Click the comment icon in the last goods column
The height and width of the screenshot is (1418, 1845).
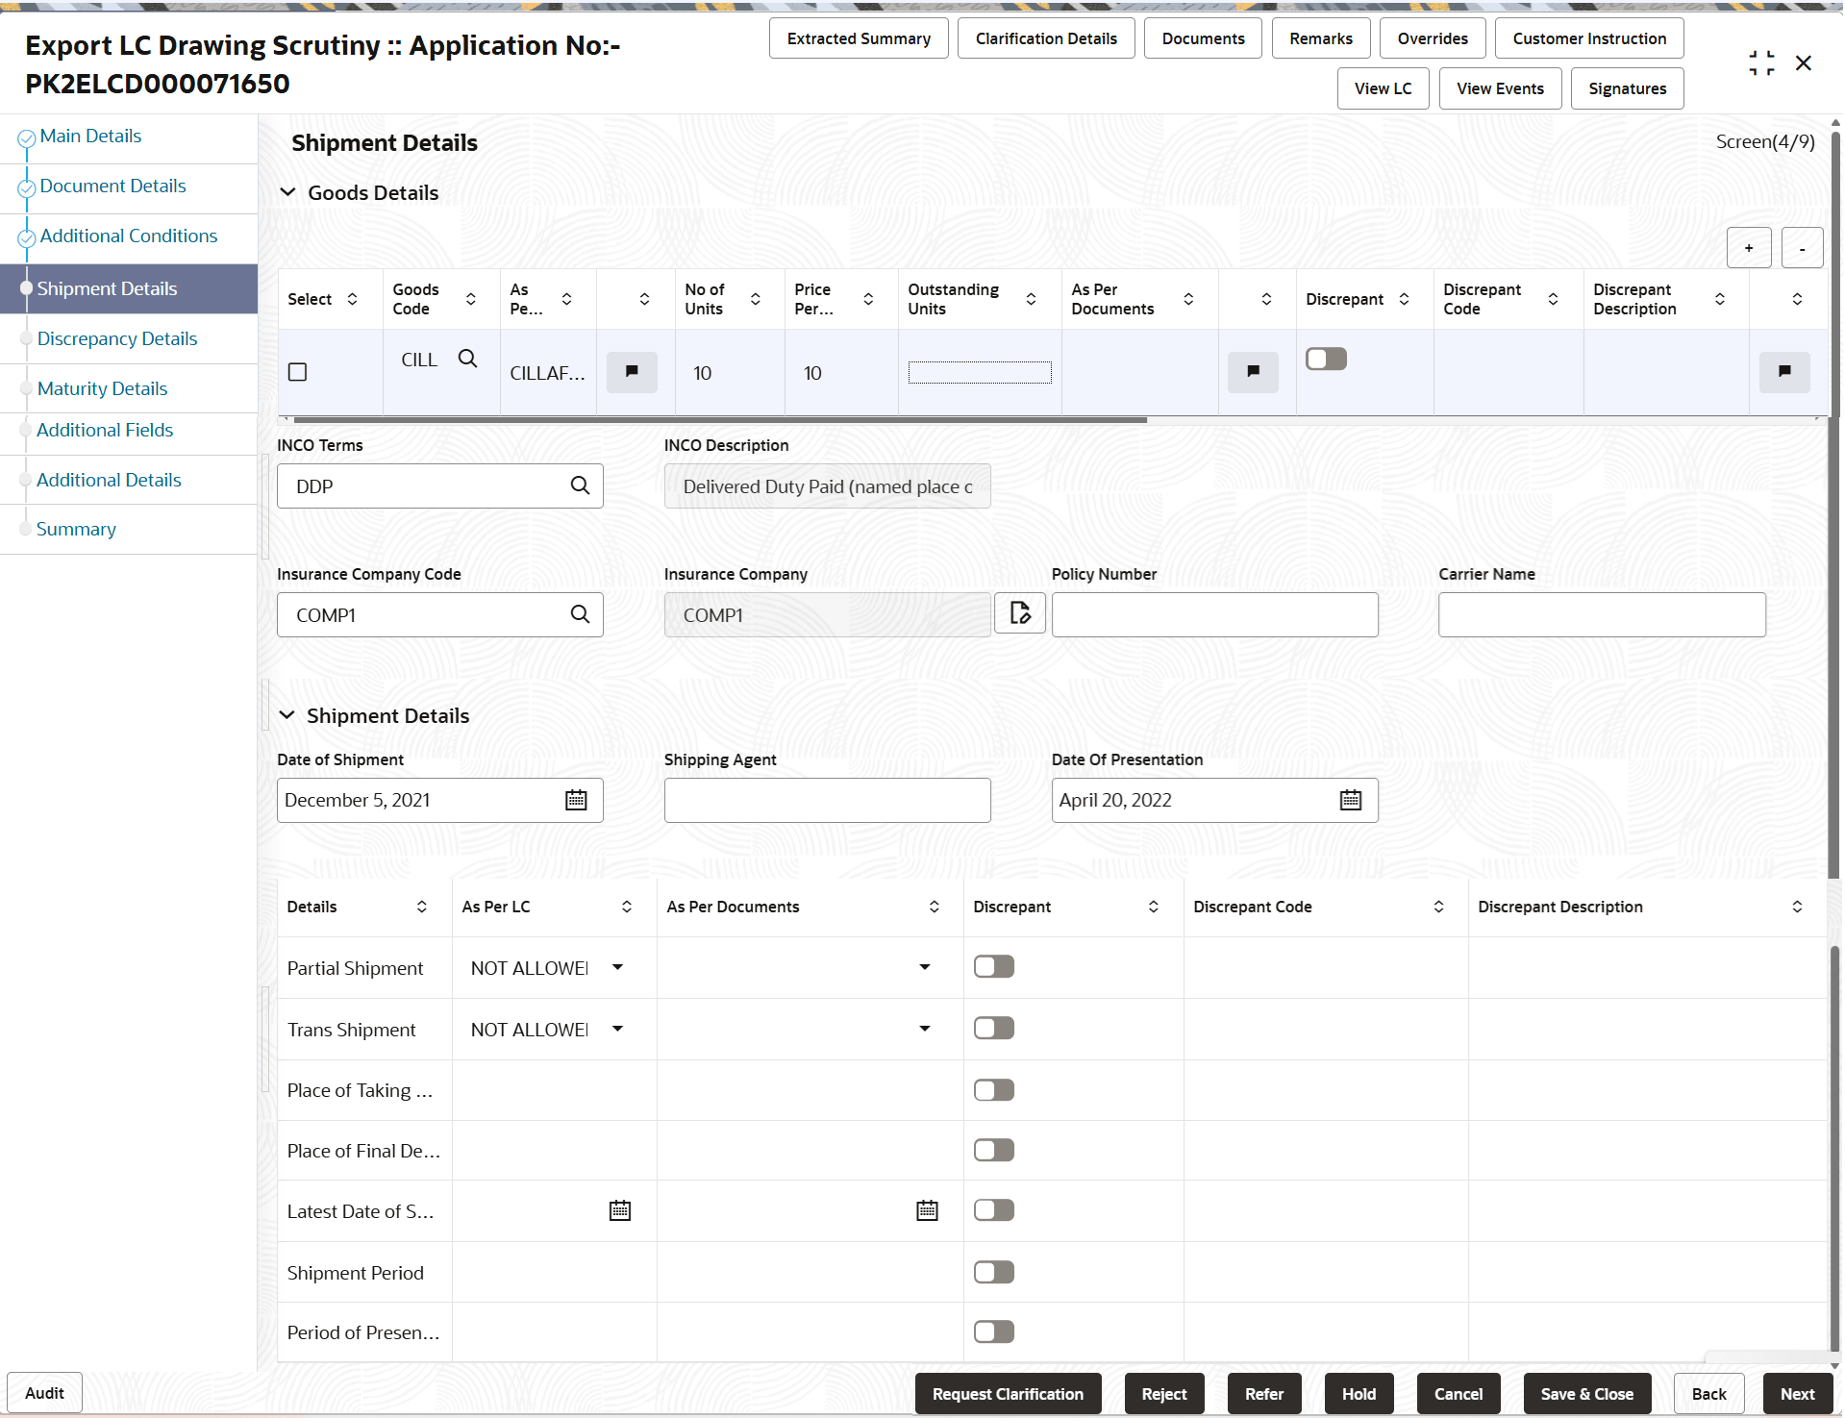[1784, 372]
